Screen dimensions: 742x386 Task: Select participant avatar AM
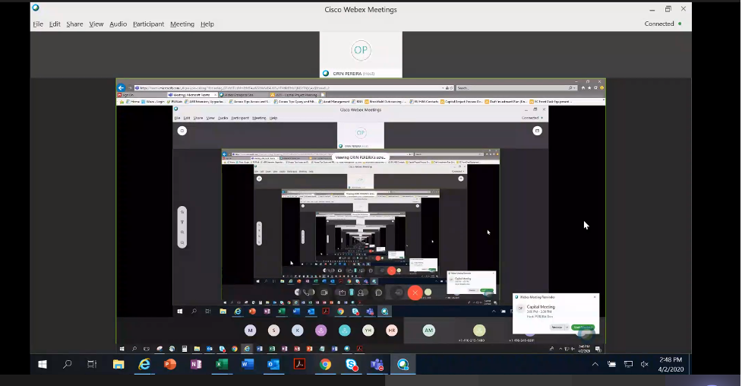428,330
